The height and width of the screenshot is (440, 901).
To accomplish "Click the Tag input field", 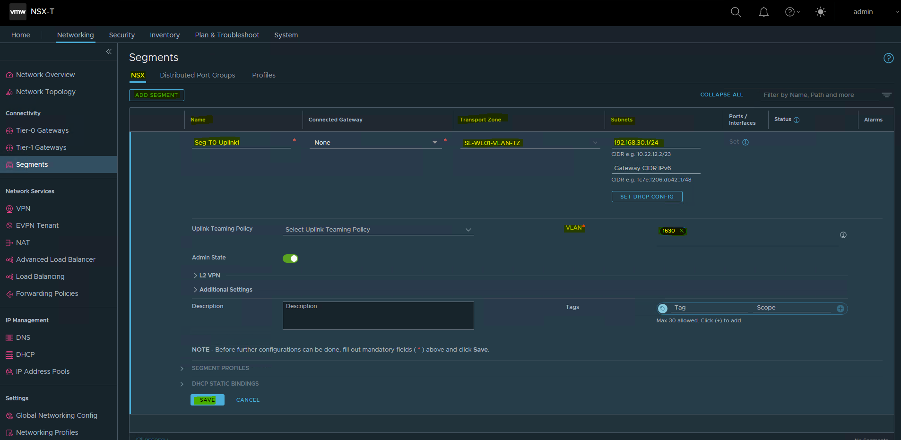I will [710, 308].
